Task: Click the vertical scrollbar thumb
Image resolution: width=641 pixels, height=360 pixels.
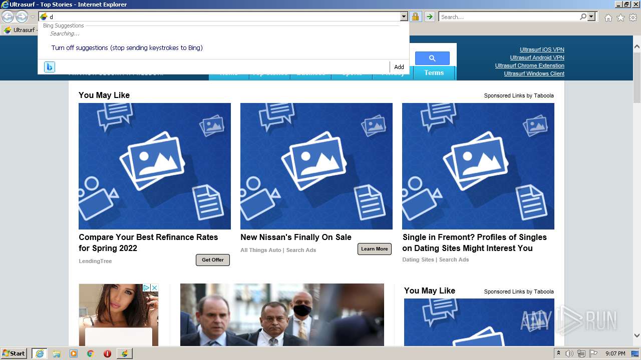Action: pos(636,77)
